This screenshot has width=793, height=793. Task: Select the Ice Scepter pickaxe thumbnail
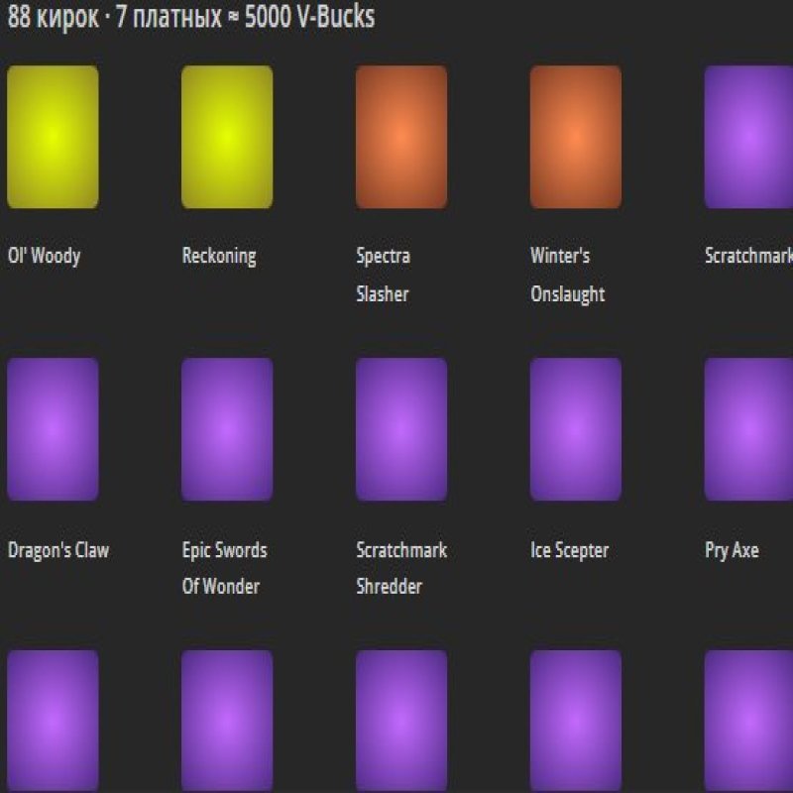point(574,430)
